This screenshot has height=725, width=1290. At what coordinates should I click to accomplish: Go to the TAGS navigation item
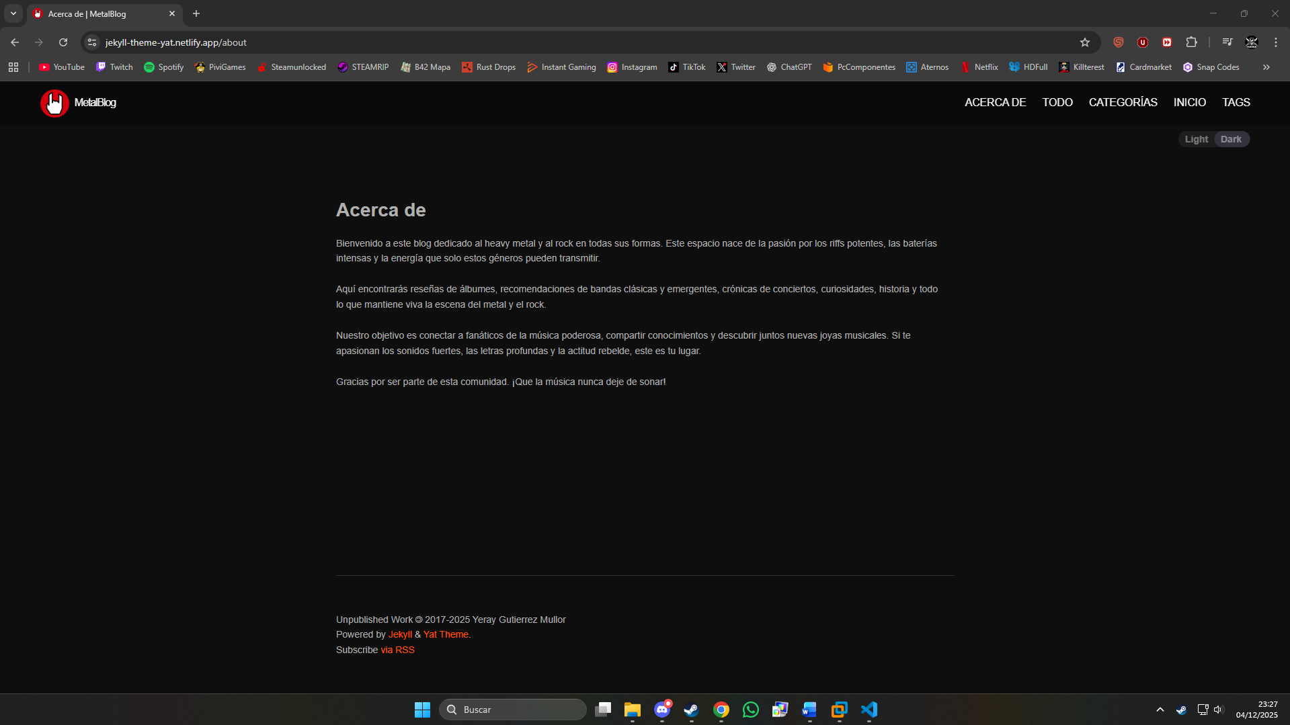pos(1236,102)
